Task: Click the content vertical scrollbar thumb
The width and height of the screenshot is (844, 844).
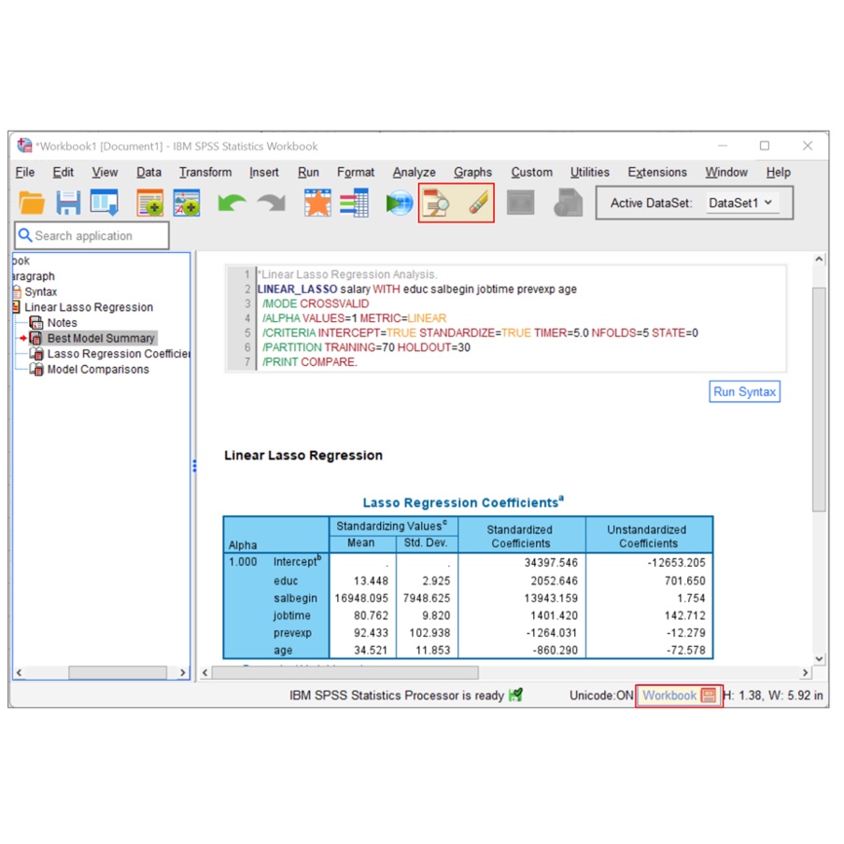Action: (x=819, y=399)
